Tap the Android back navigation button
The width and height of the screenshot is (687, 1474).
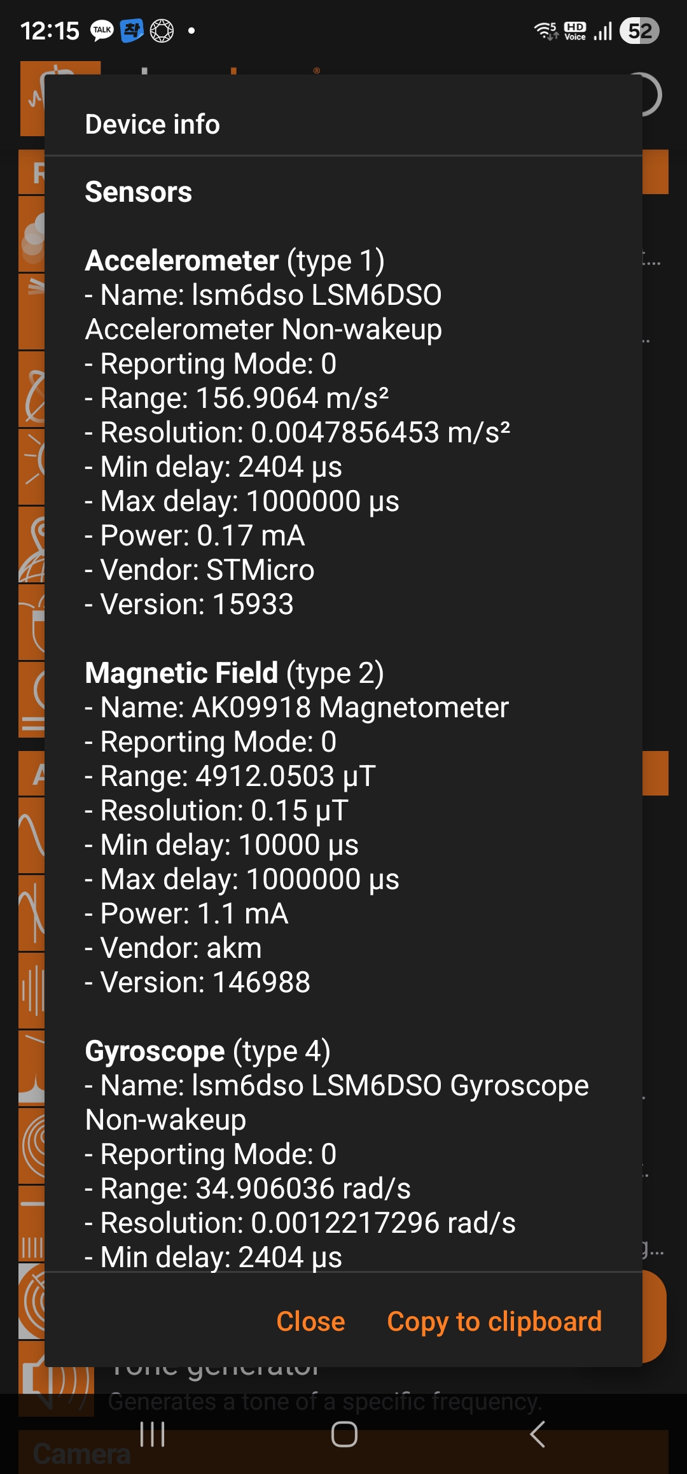(538, 1435)
